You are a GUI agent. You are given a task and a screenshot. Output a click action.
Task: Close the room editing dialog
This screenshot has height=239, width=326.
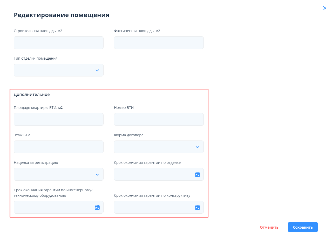[324, 8]
